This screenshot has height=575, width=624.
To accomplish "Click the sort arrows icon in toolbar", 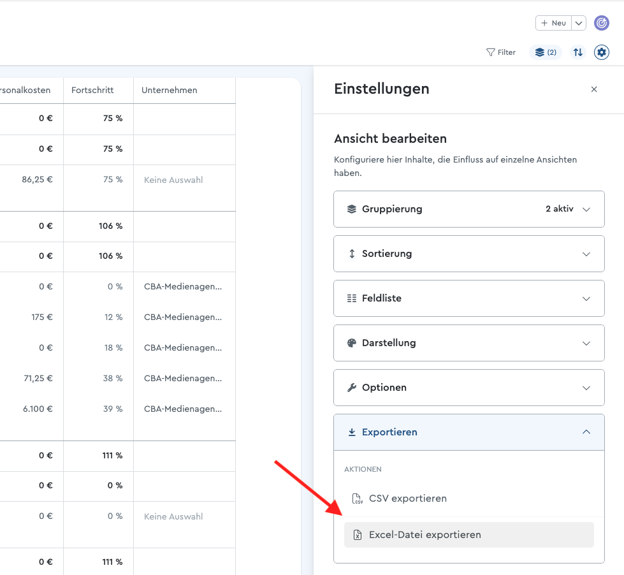I will [x=578, y=52].
